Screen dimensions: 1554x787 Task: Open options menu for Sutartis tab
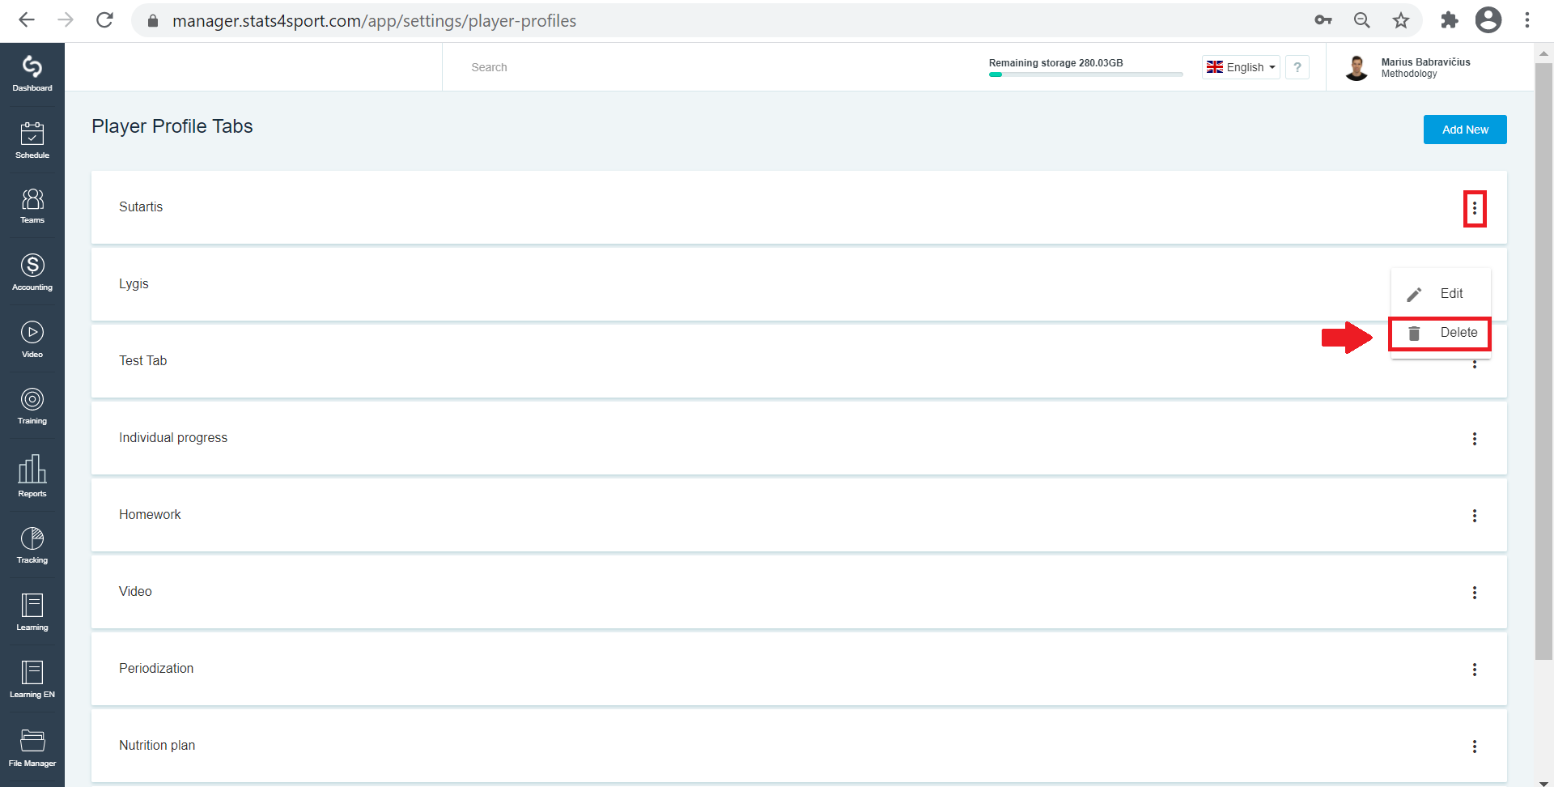tap(1475, 209)
